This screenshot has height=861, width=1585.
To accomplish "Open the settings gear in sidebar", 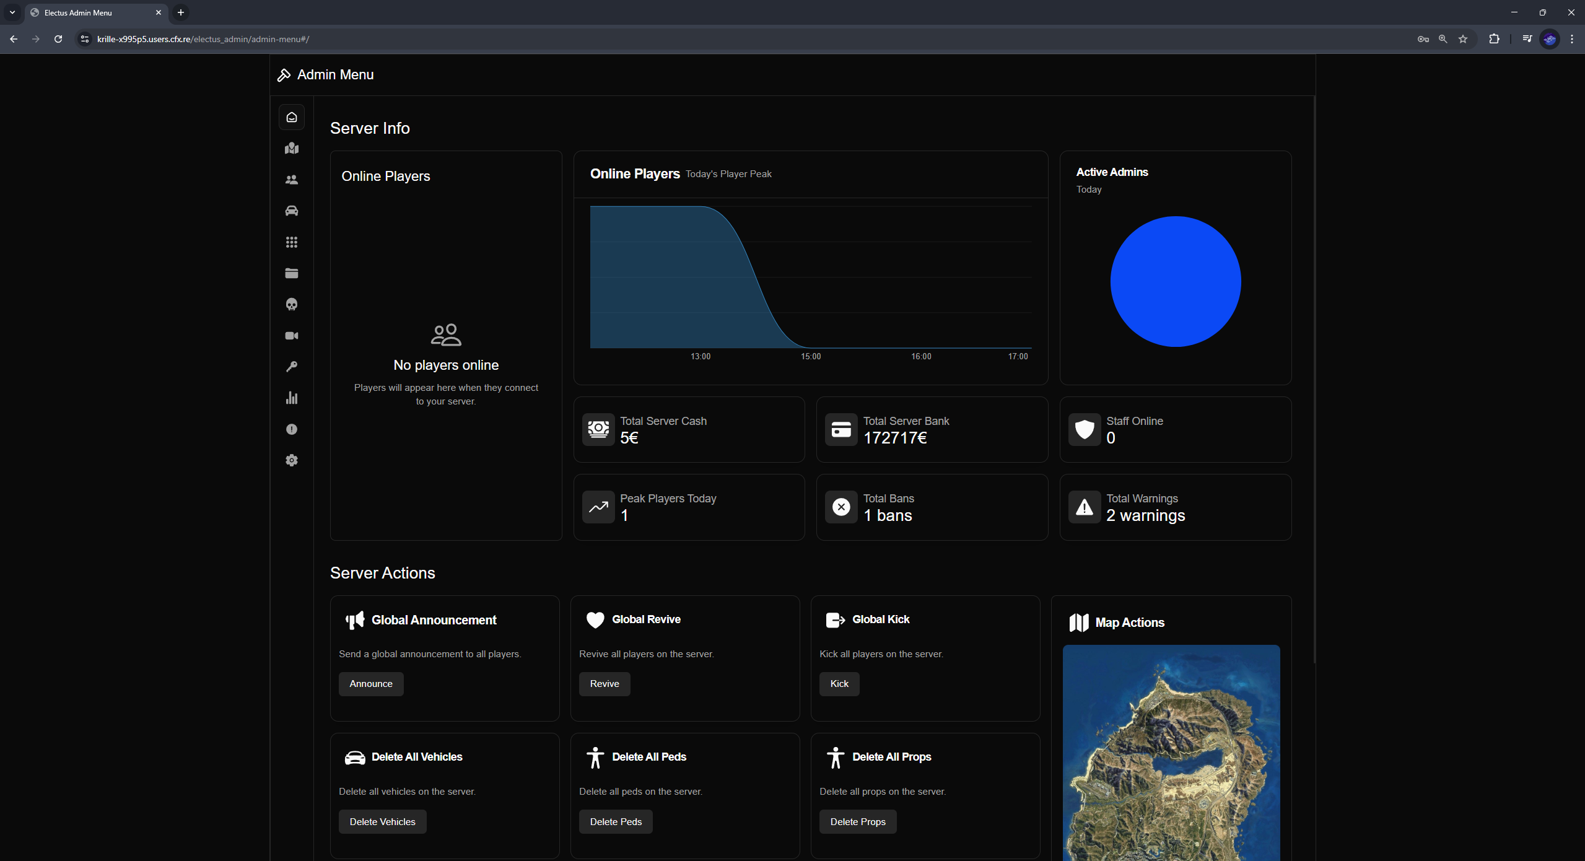I will (x=291, y=460).
